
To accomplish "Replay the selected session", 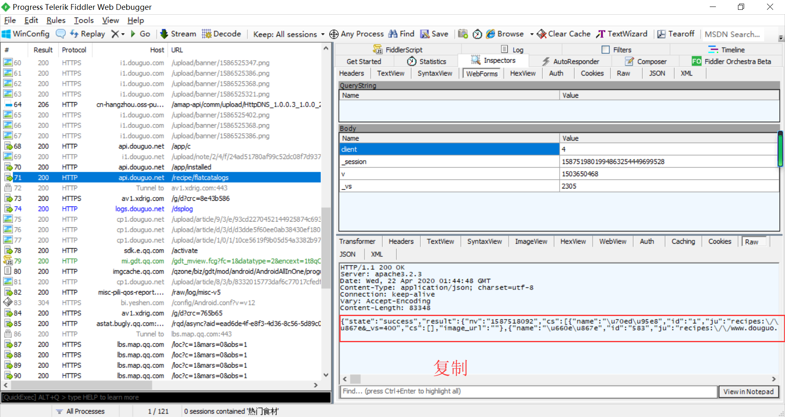I will coord(87,34).
